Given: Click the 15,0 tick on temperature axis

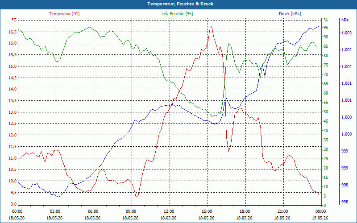Looking at the screenshot, I should [x=12, y=66].
